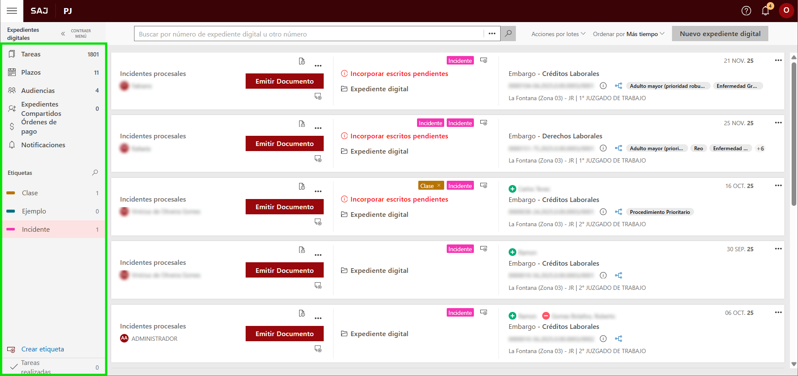Click Nuevo expediente digital button
The height and width of the screenshot is (376, 798).
(720, 34)
